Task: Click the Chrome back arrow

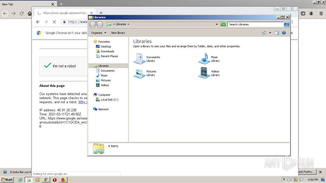Action: point(38,22)
